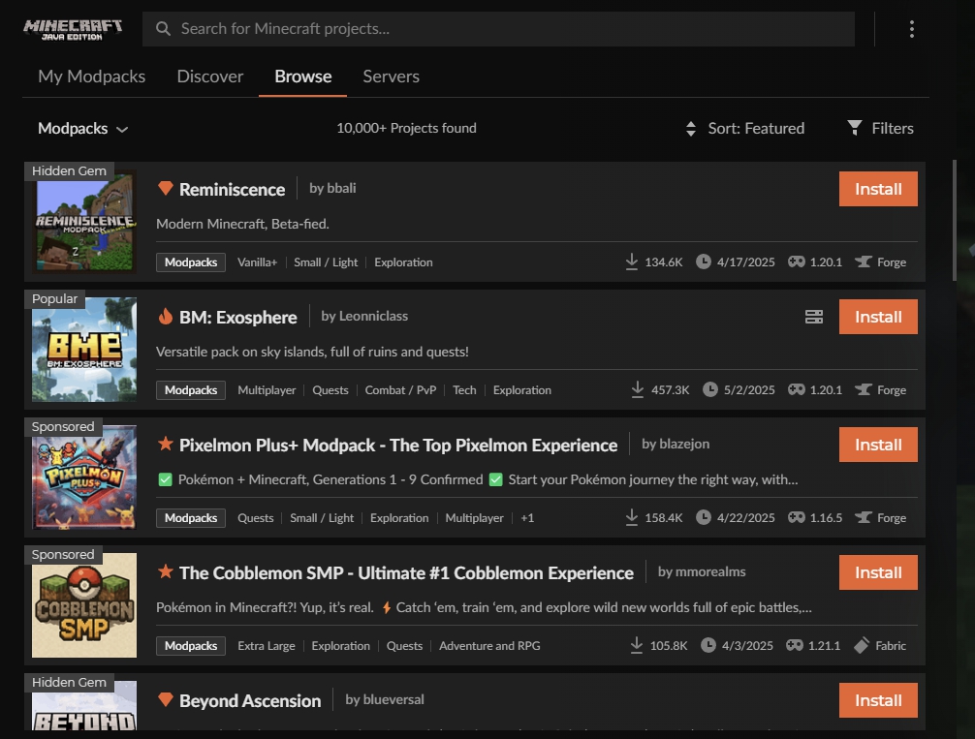975x739 pixels.
Task: Click the vertical scrollbar thumb
Action: (954, 221)
